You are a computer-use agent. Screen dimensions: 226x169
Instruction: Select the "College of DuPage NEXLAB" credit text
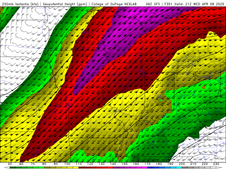click(114, 4)
